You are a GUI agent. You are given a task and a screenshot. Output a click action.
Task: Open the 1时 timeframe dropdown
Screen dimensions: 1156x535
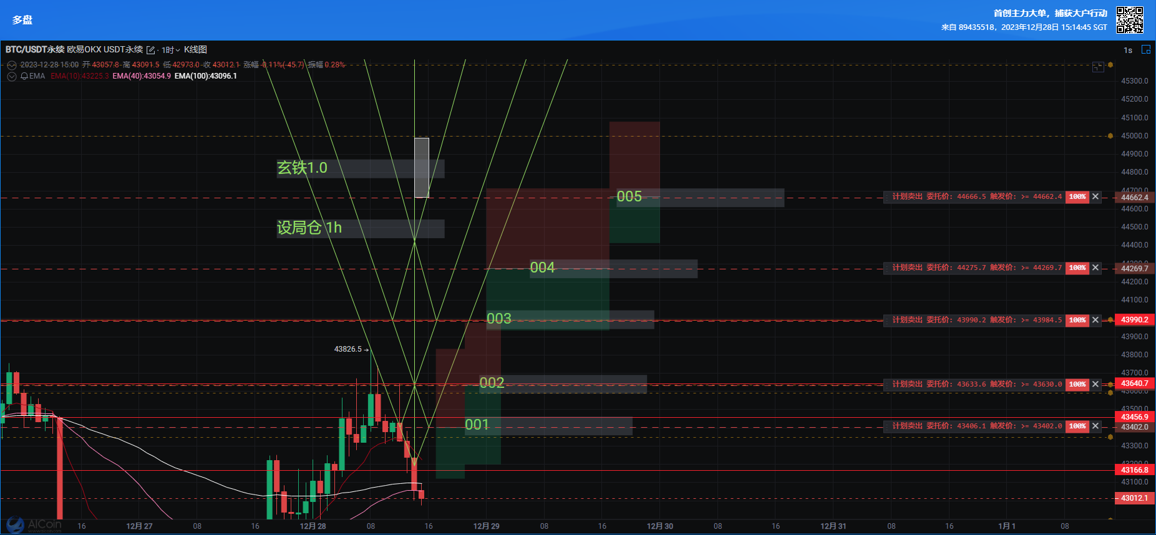170,50
